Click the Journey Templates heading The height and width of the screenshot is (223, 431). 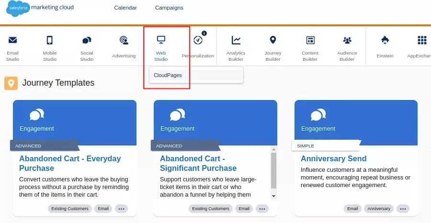click(x=58, y=83)
